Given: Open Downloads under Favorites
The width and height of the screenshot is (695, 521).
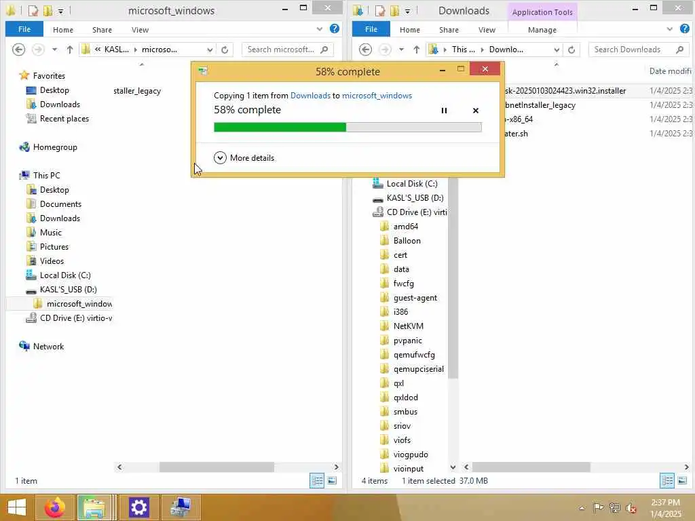Looking at the screenshot, I should tap(53, 104).
